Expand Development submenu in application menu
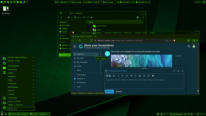This screenshot has height=116, width=206. 21,66
